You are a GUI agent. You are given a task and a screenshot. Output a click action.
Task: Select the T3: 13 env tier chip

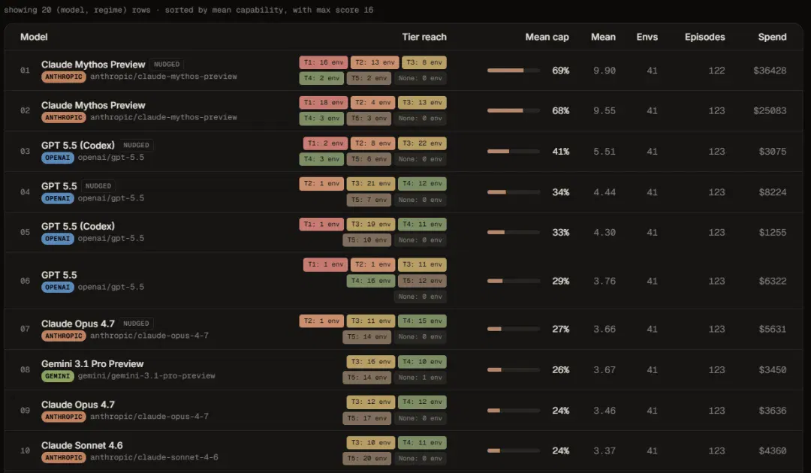[422, 103]
